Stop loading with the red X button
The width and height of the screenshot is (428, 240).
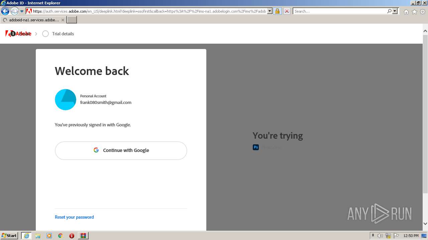tap(287, 11)
